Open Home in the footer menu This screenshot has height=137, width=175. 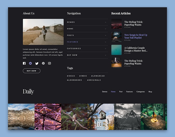click(x=113, y=92)
